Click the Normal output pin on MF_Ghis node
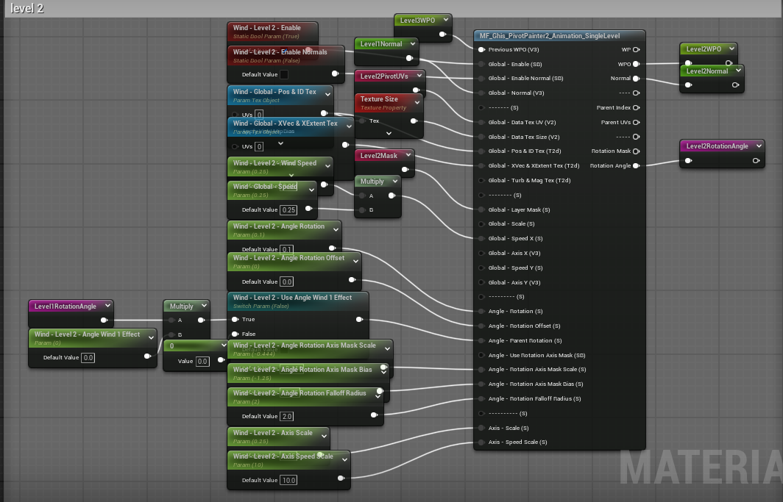This screenshot has height=502, width=783. pyautogui.click(x=636, y=79)
